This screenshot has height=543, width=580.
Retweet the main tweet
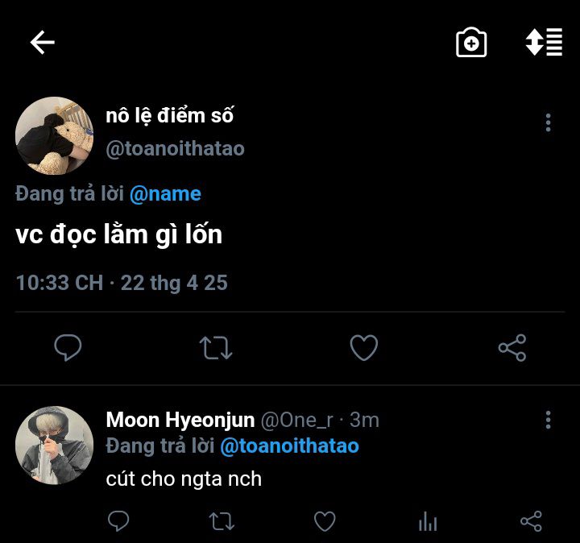(215, 348)
